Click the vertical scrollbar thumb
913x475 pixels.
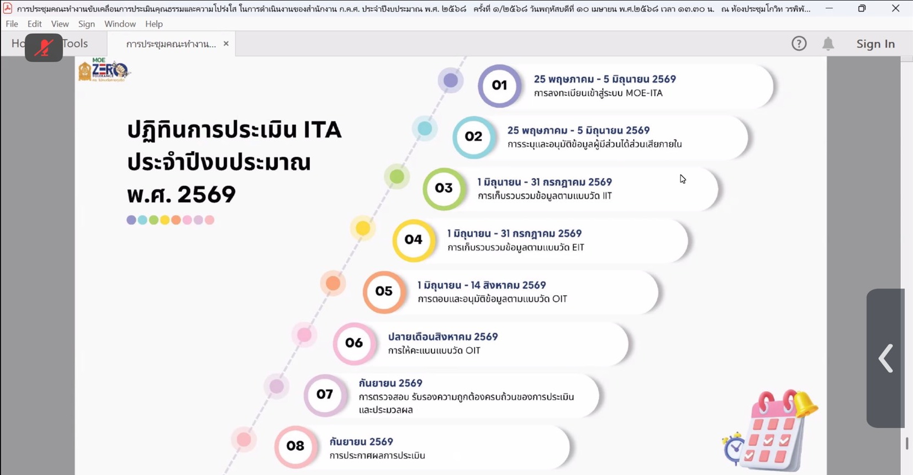pos(907,443)
